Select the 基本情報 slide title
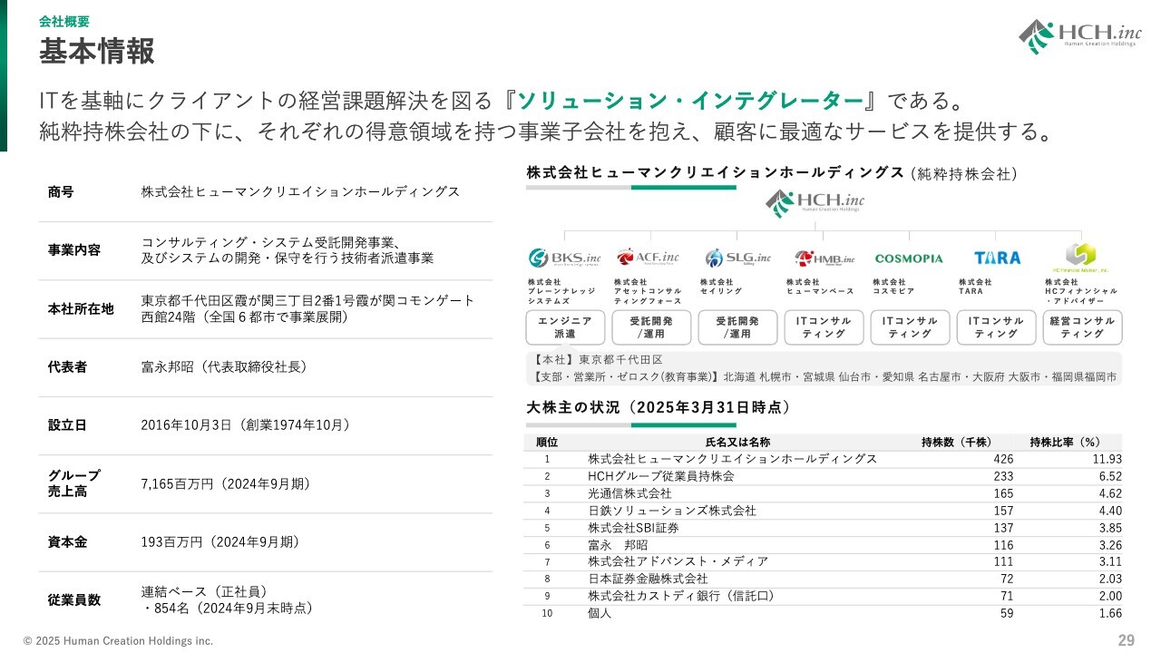The height and width of the screenshot is (653, 1161). coord(96,52)
